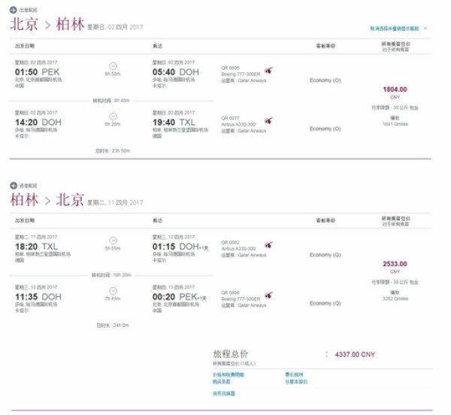This screenshot has width=451, height=415.
Task: Click the outbound flight plane icon
Action: click(x=14, y=10)
